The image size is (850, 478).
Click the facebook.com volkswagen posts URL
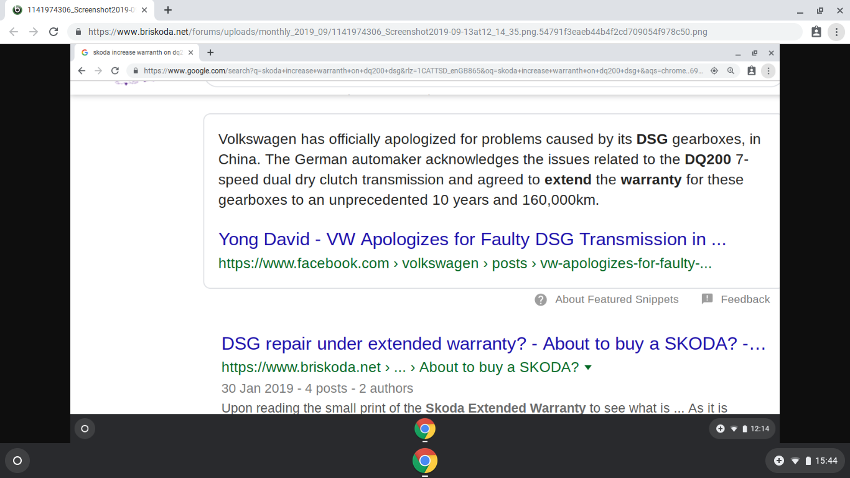point(465,263)
